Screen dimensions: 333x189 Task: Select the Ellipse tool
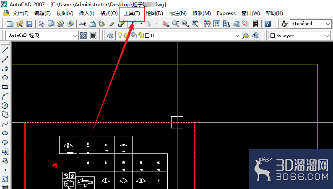[x=5, y=133]
